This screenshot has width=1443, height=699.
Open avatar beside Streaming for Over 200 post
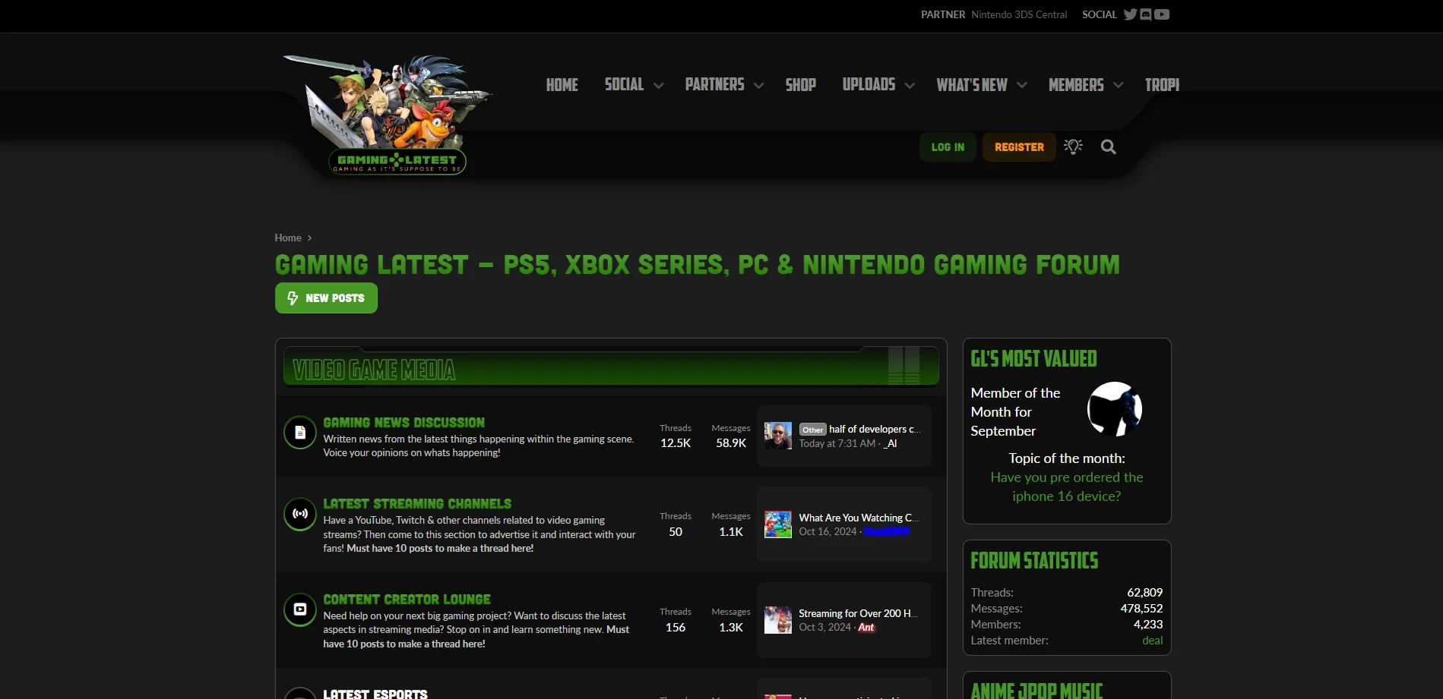pos(777,620)
